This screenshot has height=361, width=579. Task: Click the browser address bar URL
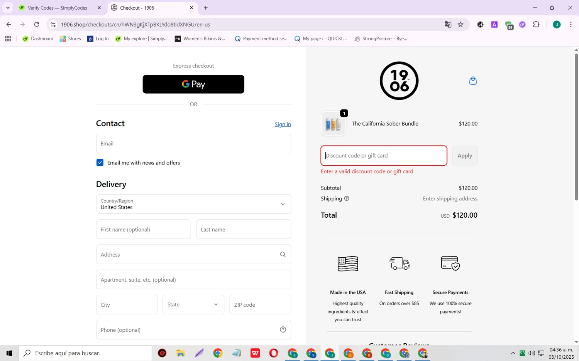point(135,24)
